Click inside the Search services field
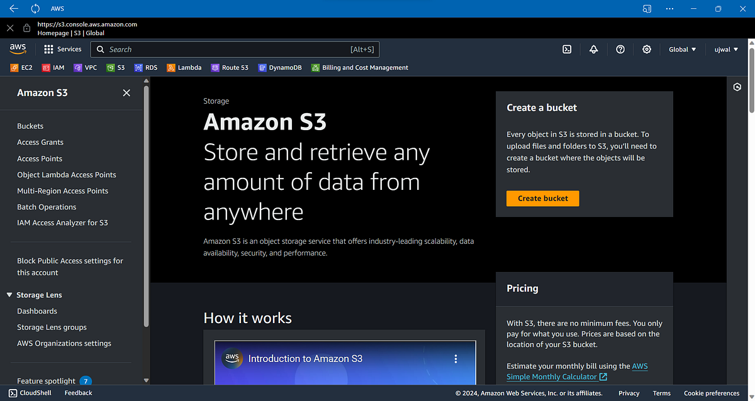Screen dimensions: 755x401 233,49
